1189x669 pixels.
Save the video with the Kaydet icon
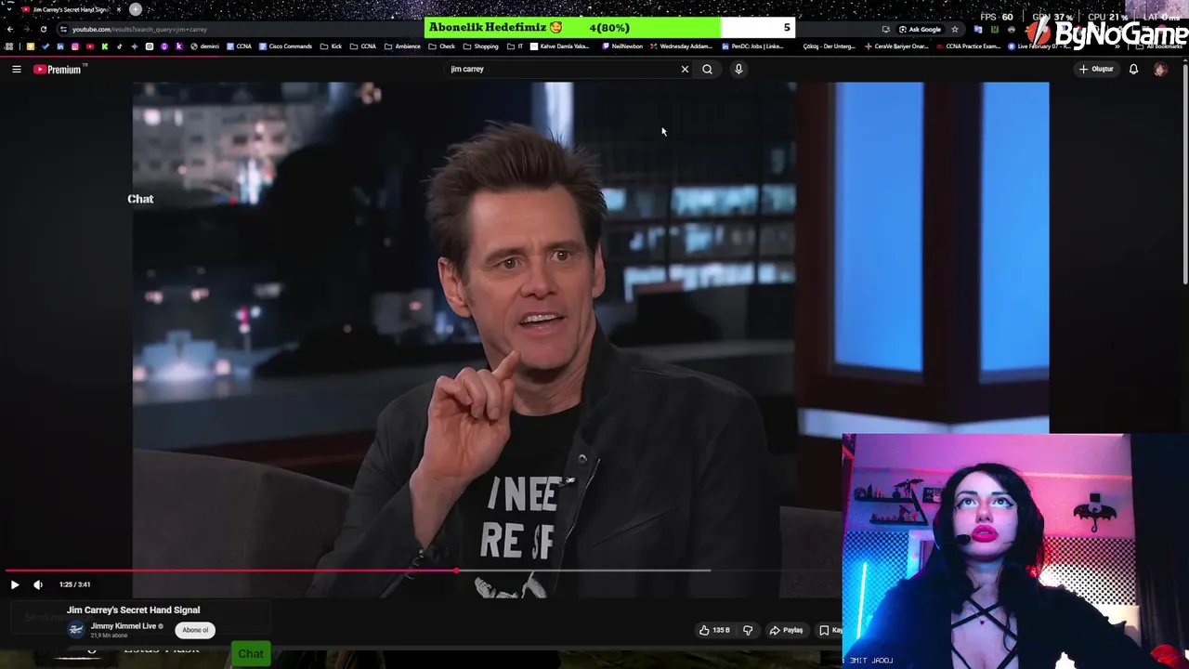point(830,630)
